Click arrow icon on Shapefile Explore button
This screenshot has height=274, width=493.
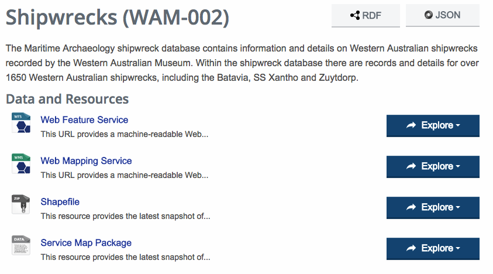point(411,207)
